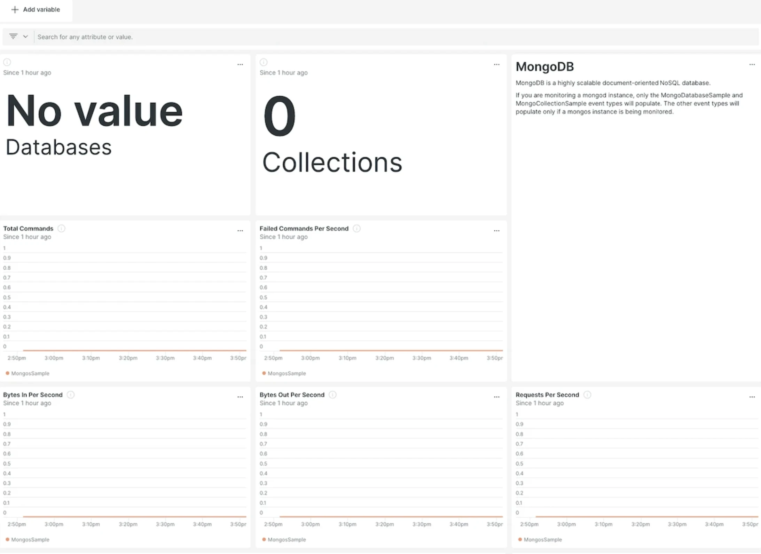Toggle MongosSample legend in Bytes Out chart
Screen dimensions: 761x554
pyautogui.click(x=284, y=540)
